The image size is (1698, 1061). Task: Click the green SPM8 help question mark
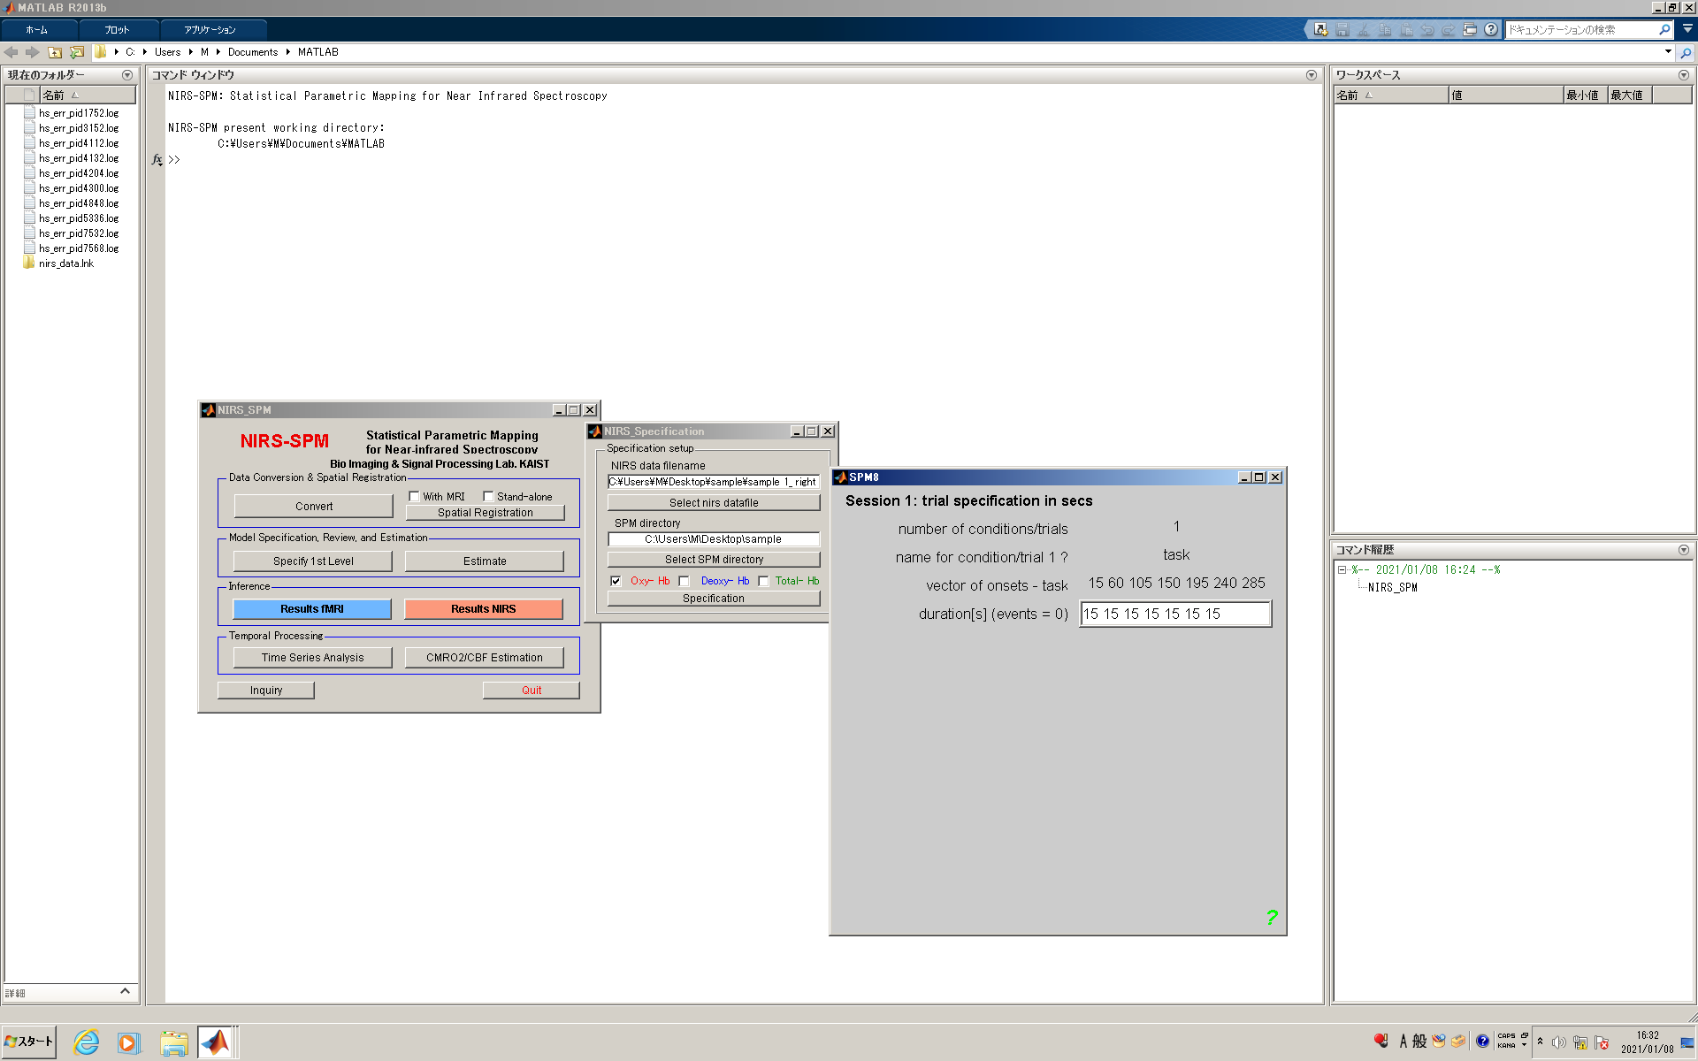tap(1271, 918)
